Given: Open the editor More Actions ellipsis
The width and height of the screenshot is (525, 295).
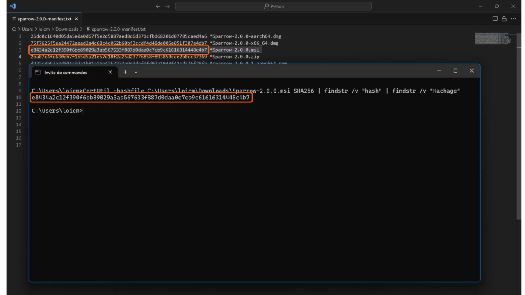Looking at the screenshot, I should pos(514,19).
